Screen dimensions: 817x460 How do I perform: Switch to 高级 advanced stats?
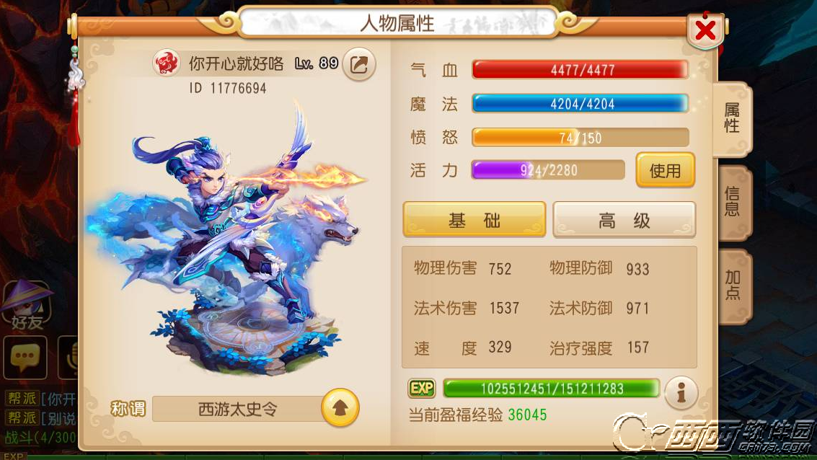click(624, 220)
